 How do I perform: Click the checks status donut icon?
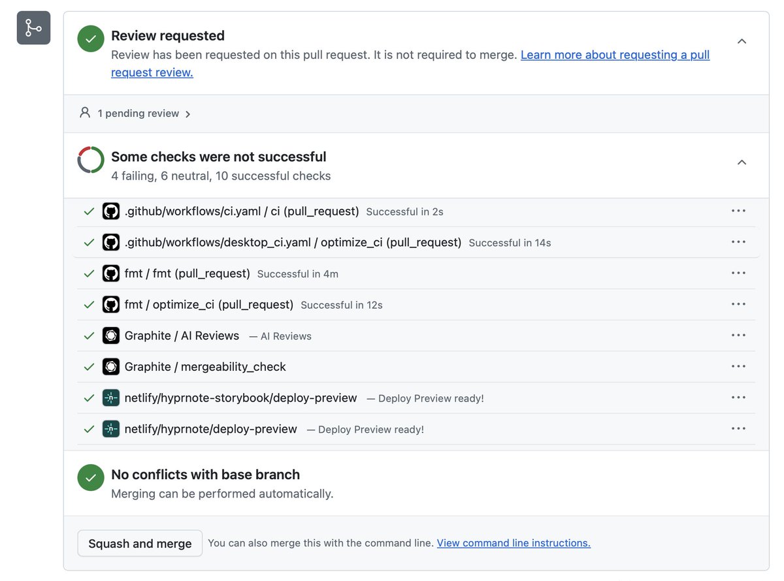[91, 160]
